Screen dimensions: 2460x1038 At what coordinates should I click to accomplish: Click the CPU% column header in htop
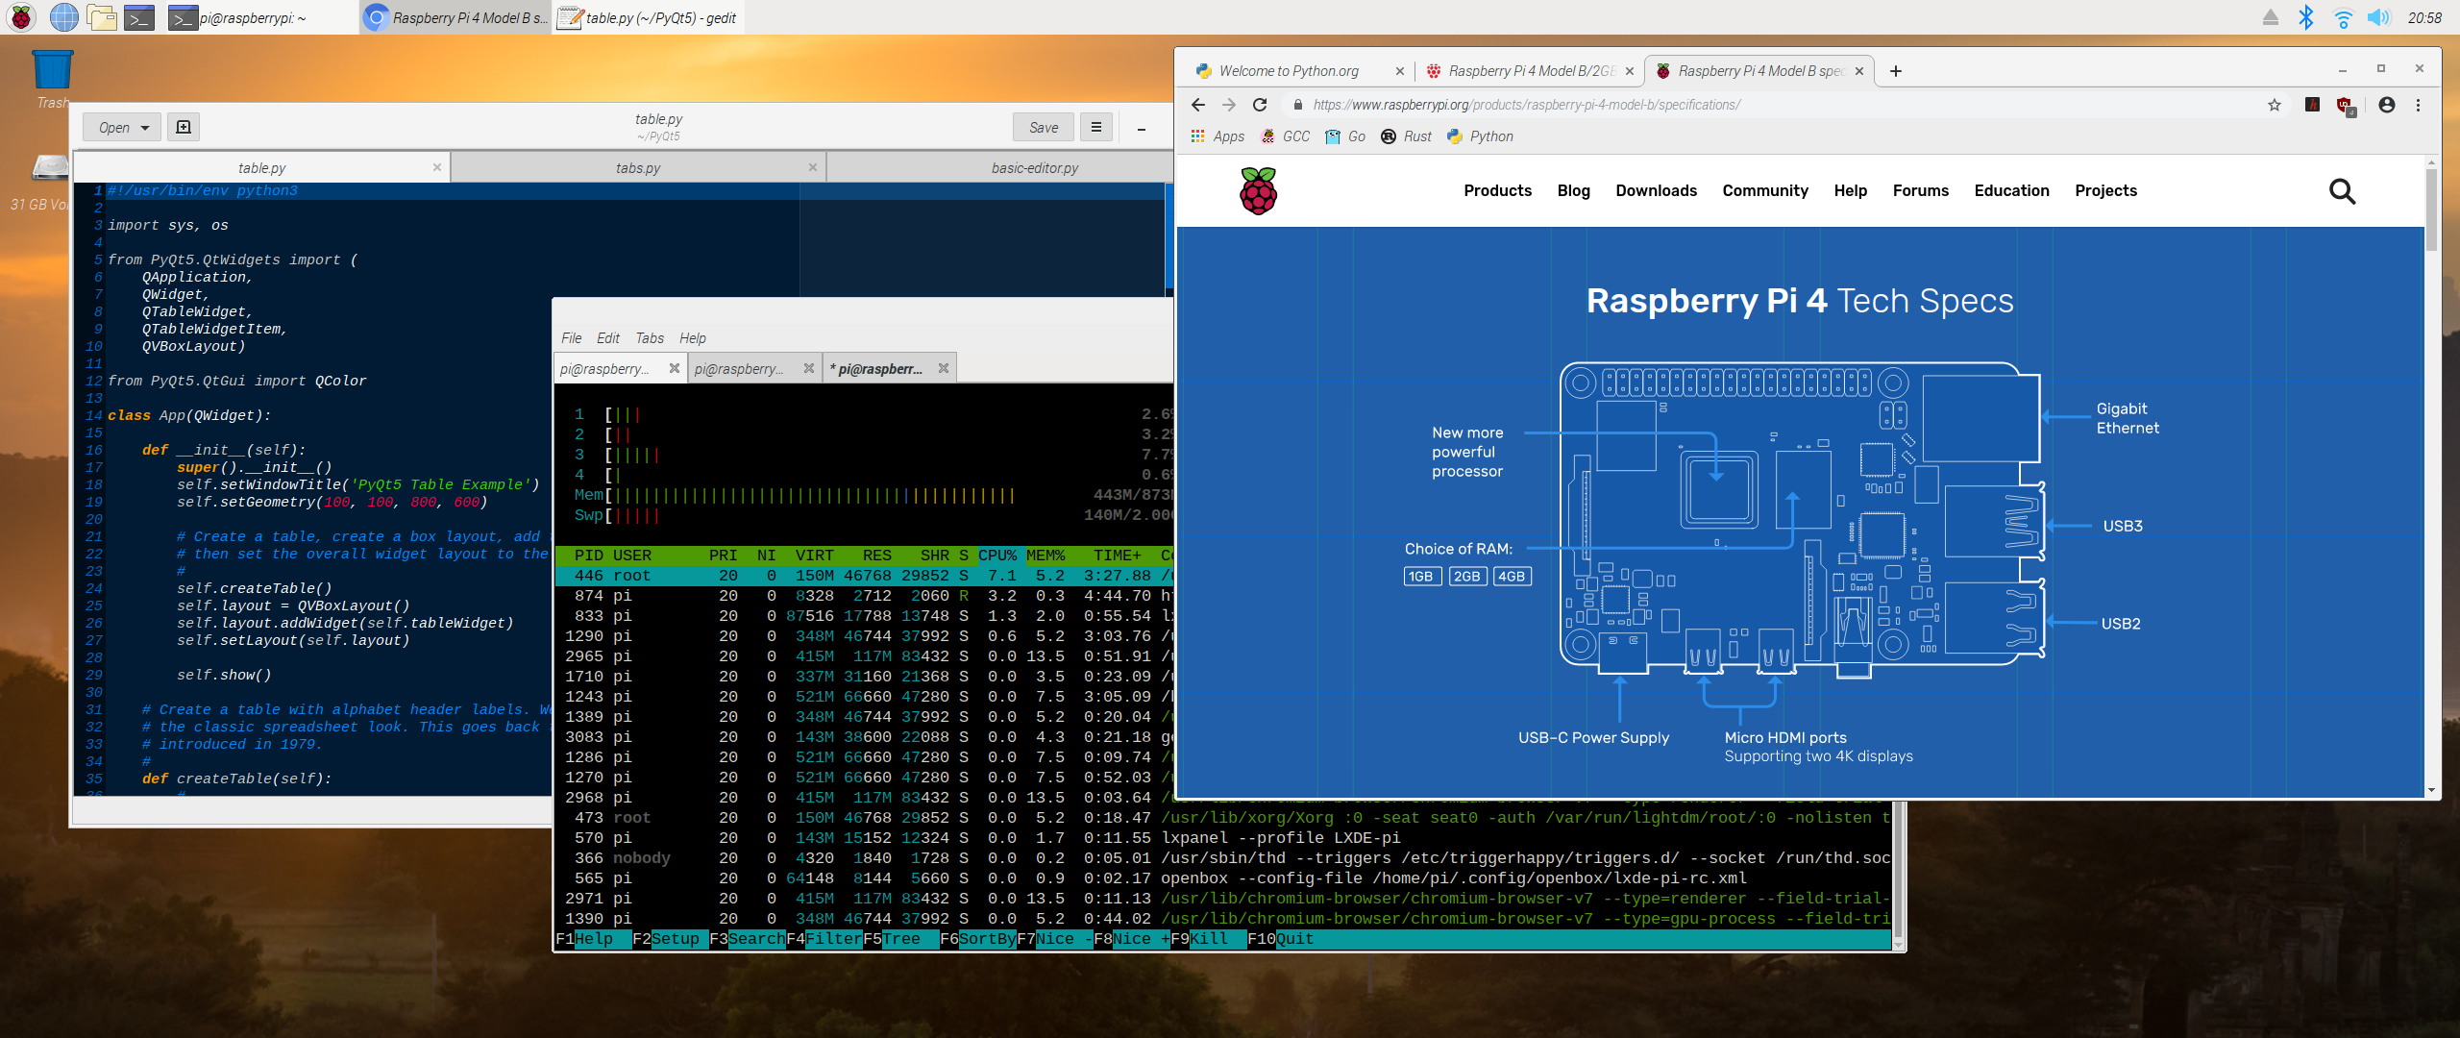pyautogui.click(x=997, y=556)
